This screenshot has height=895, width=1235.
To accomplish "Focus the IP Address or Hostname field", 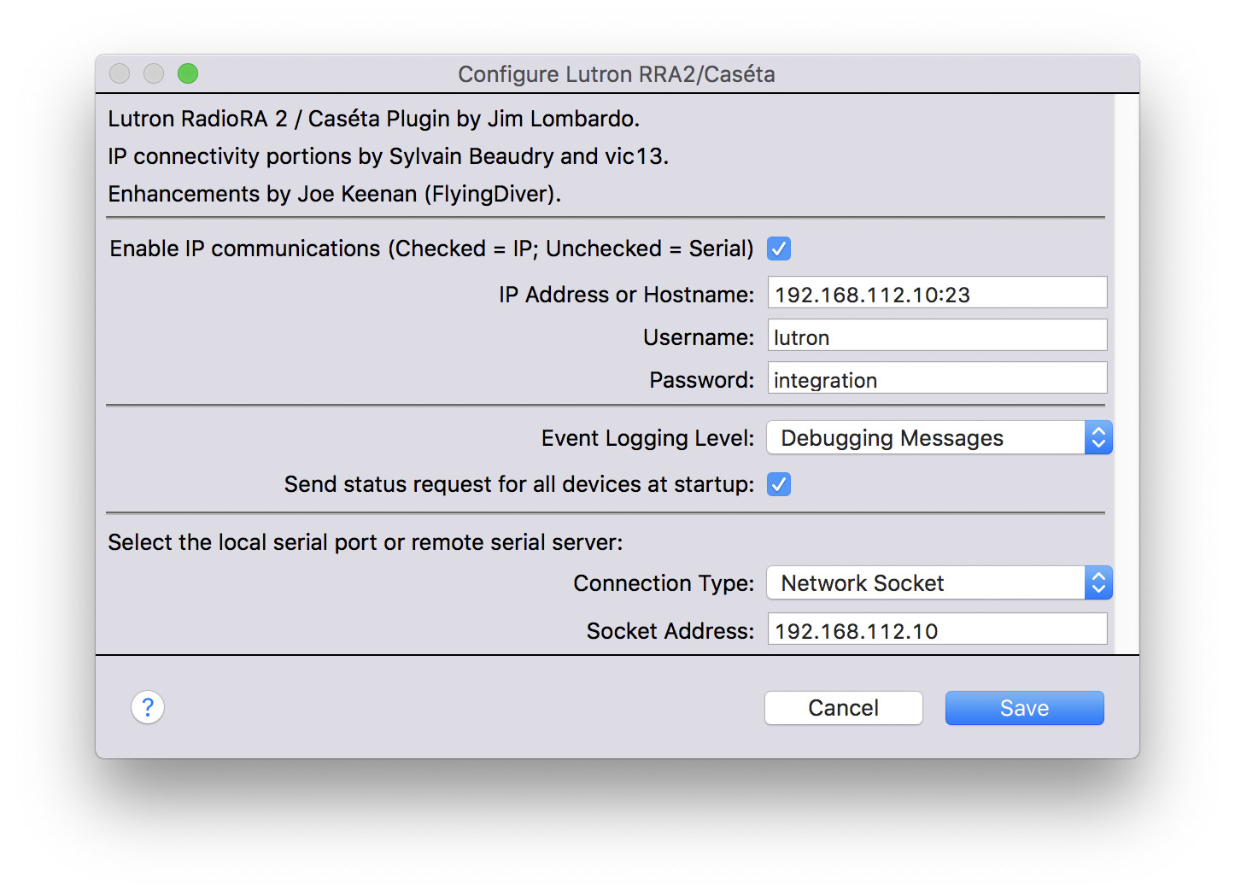I will coord(937,295).
